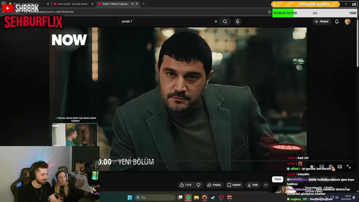
Task: Open the browser icon on the taskbar
Action: [x=204, y=198]
